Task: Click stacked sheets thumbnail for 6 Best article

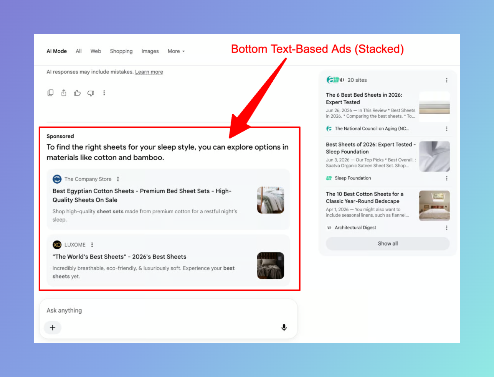Action: point(435,107)
